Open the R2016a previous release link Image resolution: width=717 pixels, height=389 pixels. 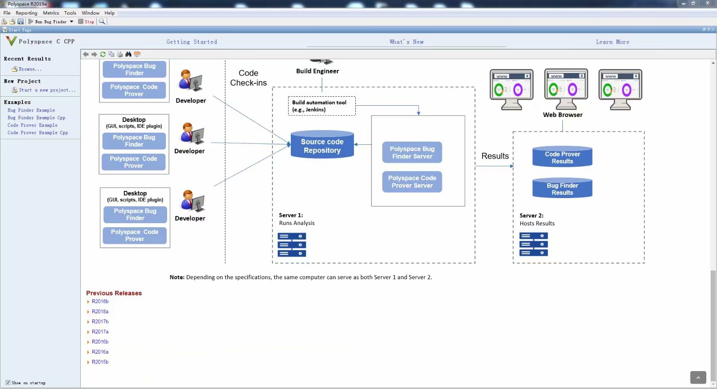(100, 352)
